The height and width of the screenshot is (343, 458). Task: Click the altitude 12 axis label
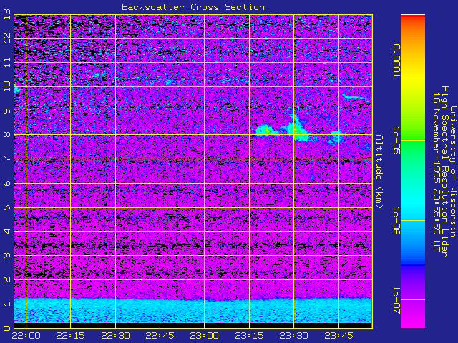click(7, 38)
